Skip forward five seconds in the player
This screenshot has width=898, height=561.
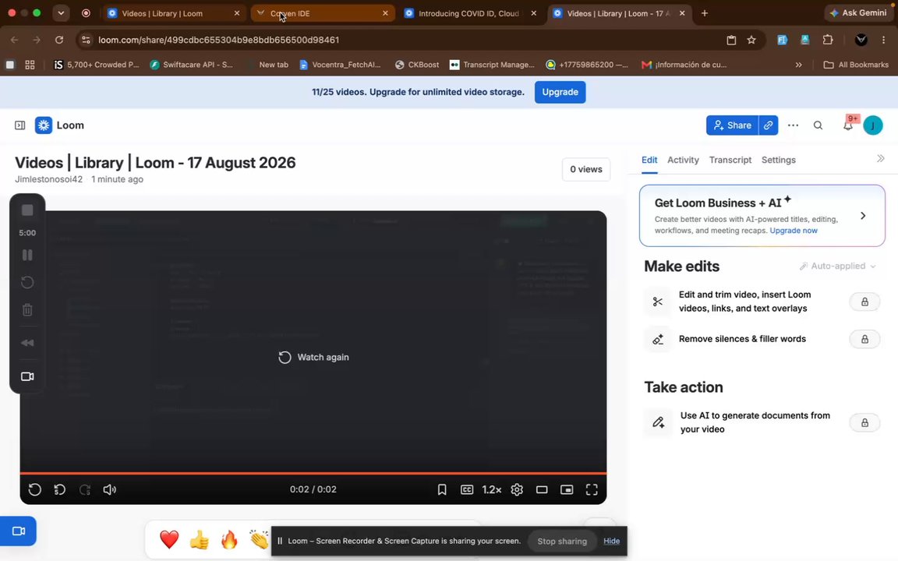[85, 489]
